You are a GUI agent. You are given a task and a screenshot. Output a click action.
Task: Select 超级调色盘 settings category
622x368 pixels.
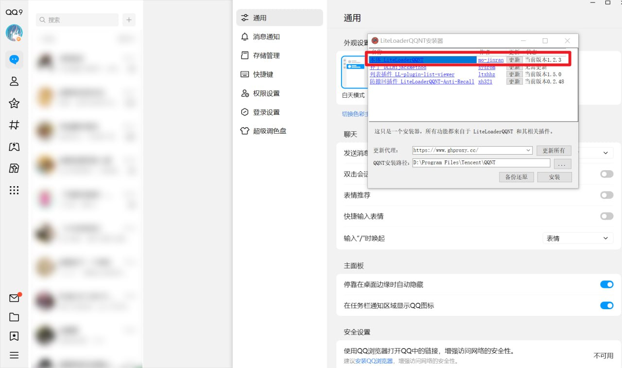[x=279, y=131]
